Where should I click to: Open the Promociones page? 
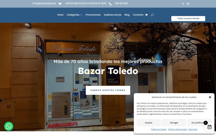pos(93,15)
